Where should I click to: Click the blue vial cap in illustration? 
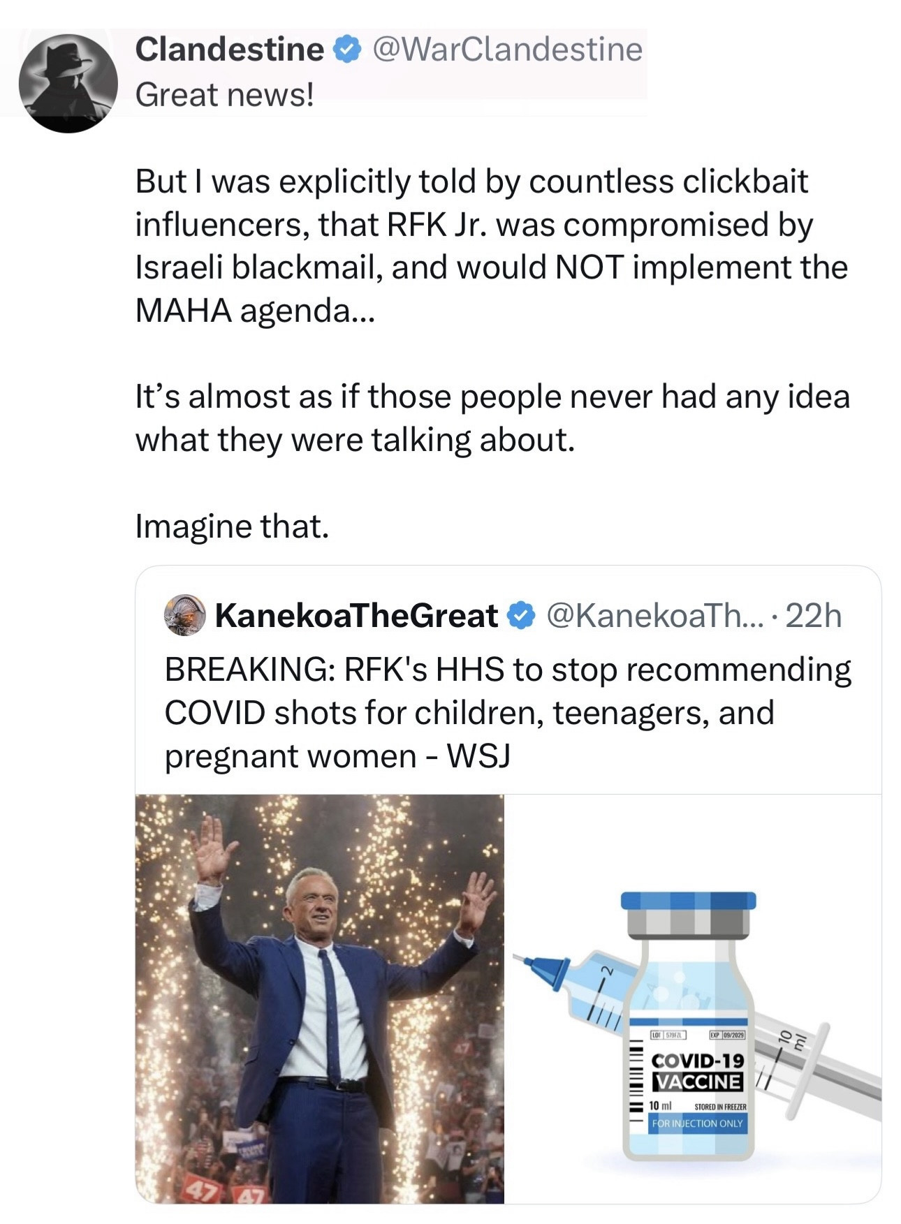688,902
